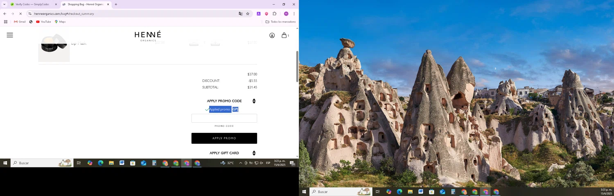Click the address bar showing henneorganics.com URL
Screen dimensions: 614x196
click(135, 14)
